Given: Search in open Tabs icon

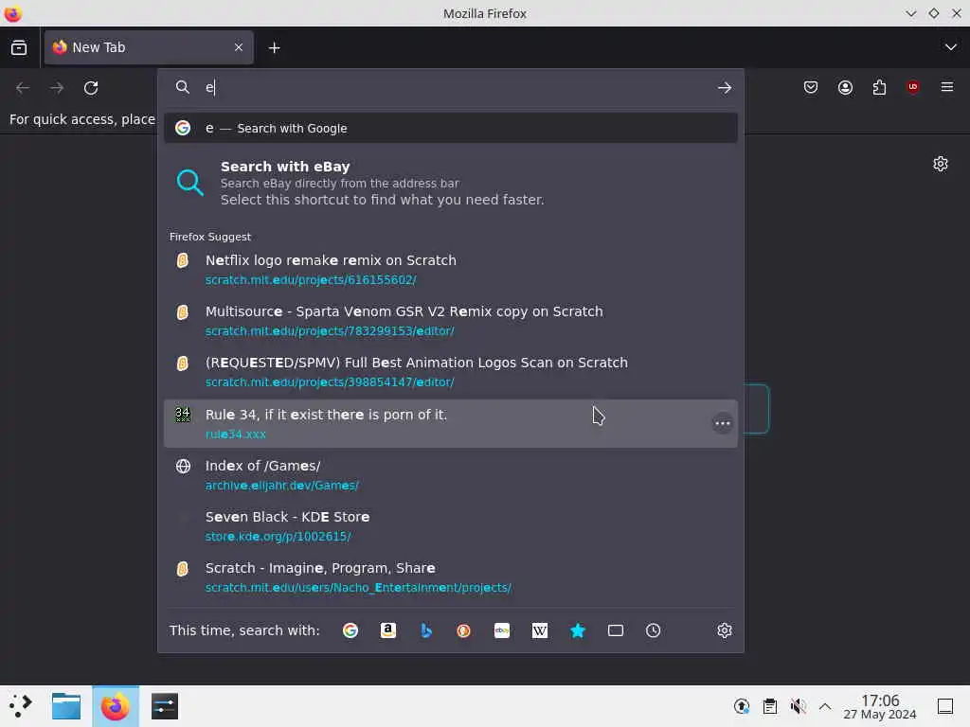Looking at the screenshot, I should coord(616,630).
